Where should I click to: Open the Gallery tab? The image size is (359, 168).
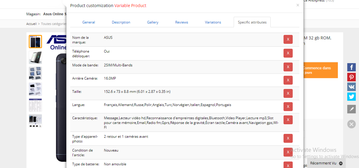pyautogui.click(x=153, y=22)
